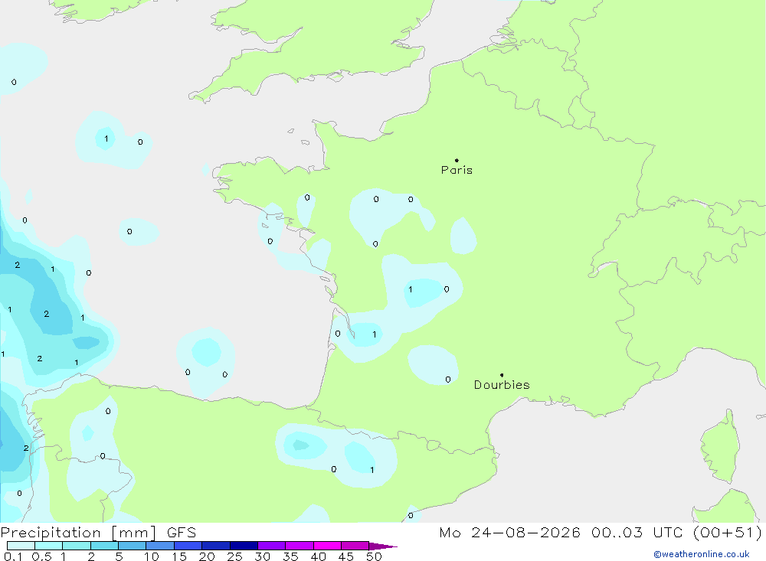This screenshot has width=766, height=561.
Task: Click the Paris city label
Action: coord(457,170)
